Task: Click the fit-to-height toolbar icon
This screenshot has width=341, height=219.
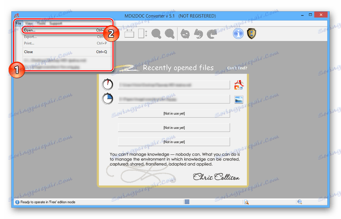Action: coord(143,34)
